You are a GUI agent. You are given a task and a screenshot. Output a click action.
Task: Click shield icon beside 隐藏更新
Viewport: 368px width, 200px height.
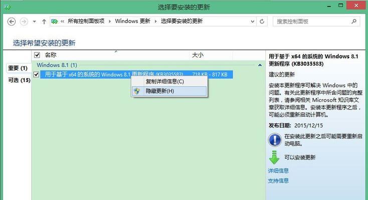(137, 91)
